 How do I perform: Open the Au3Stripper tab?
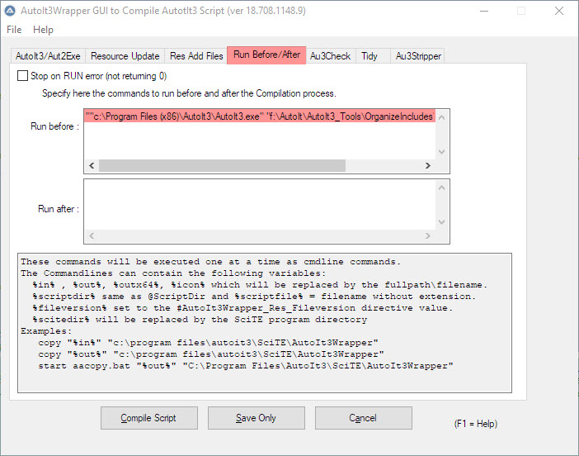(x=418, y=56)
